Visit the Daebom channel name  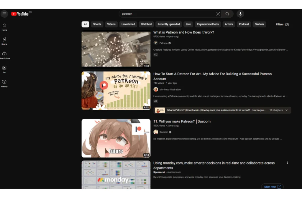164,132
